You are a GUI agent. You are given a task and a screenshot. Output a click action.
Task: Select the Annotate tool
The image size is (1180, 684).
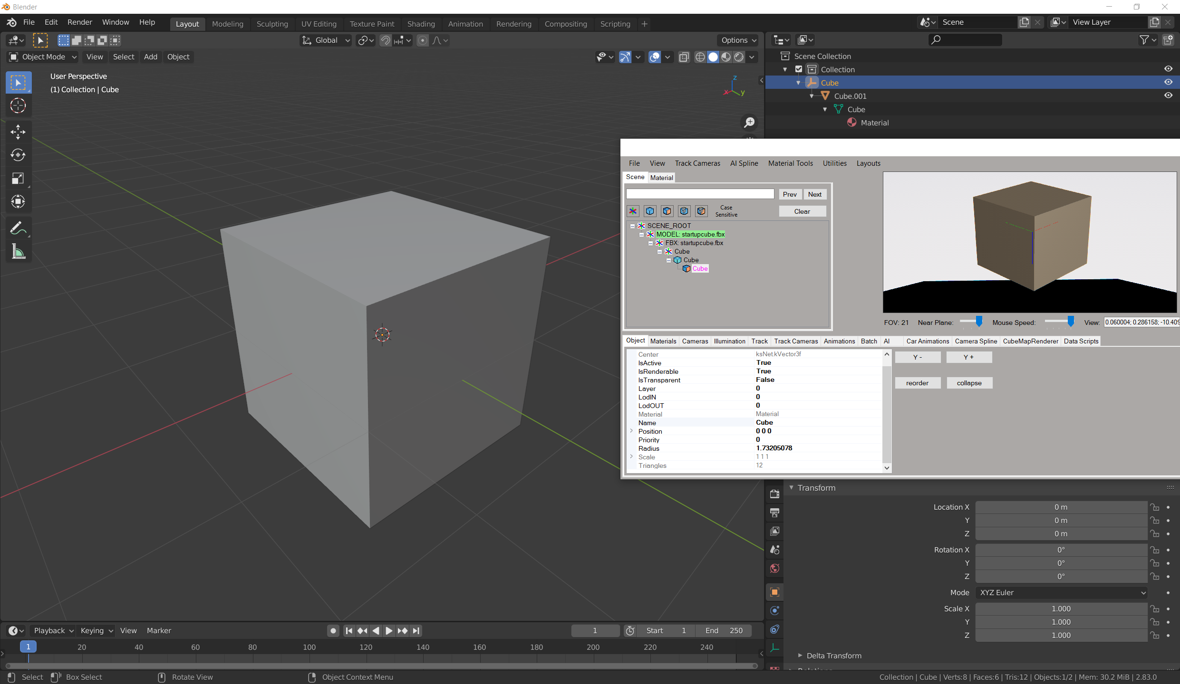(x=18, y=228)
